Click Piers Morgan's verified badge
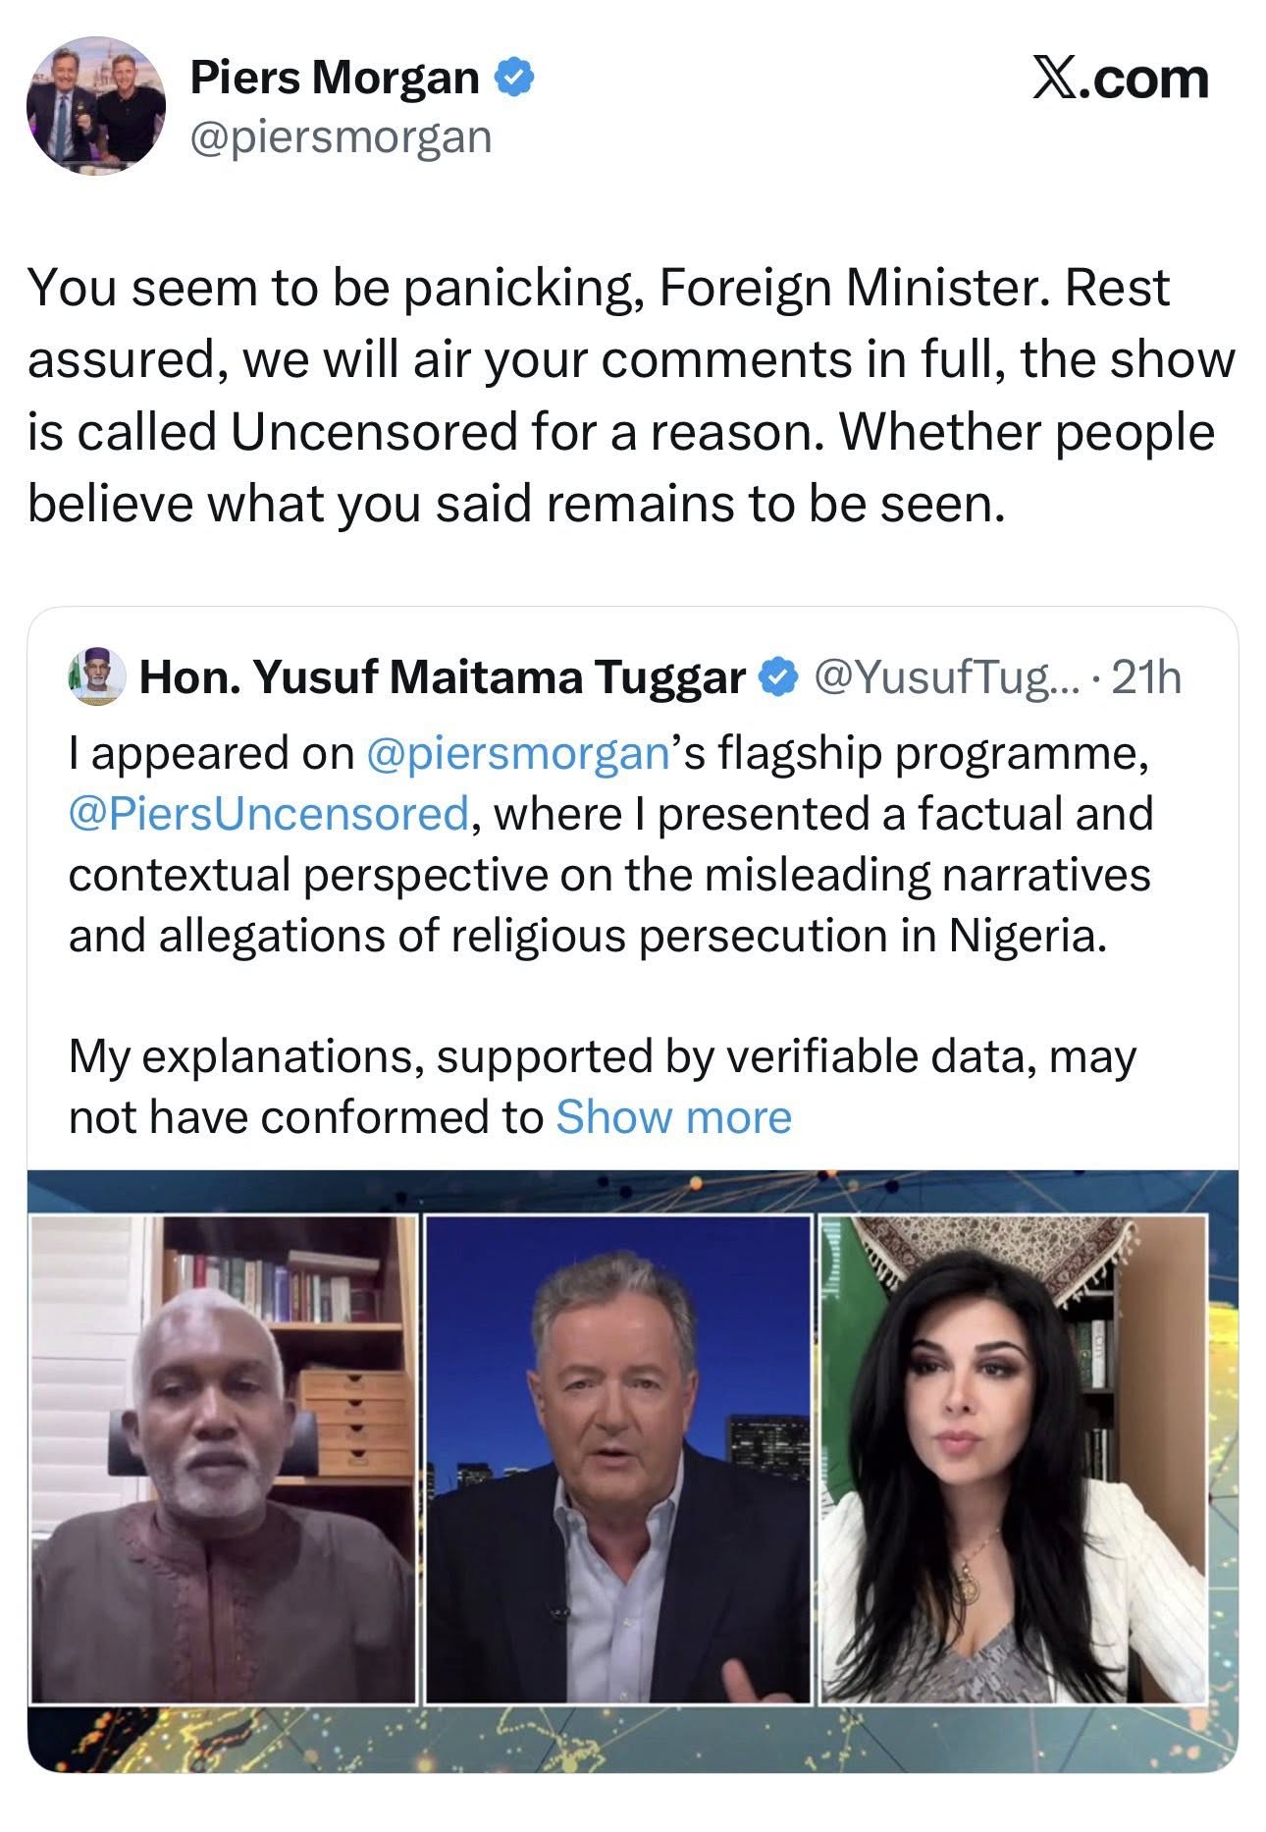The height and width of the screenshot is (1832, 1266). pyautogui.click(x=514, y=77)
